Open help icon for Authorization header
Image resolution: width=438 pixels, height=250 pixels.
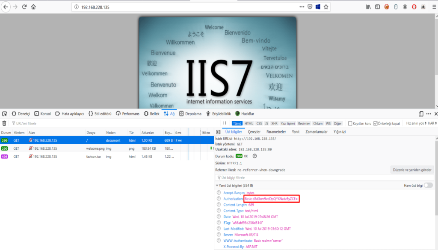click(x=219, y=199)
